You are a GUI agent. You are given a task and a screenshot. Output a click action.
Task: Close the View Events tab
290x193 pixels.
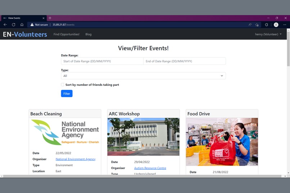[x=44, y=18]
